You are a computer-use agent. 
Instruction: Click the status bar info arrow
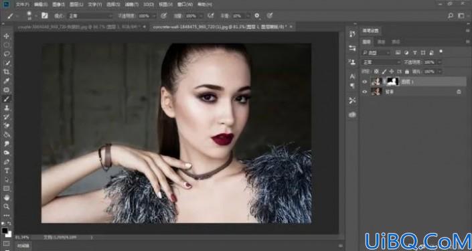coord(92,238)
